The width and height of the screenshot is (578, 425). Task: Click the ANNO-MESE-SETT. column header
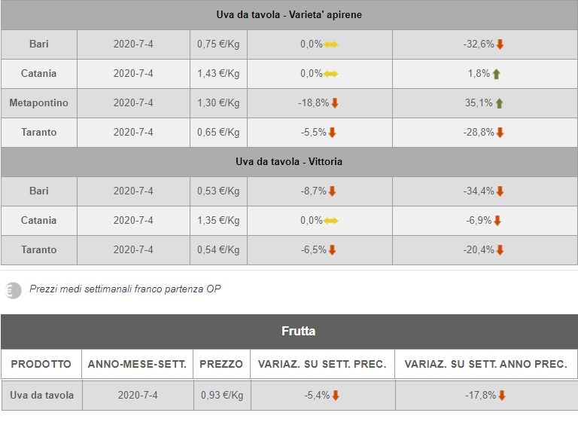[137, 364]
